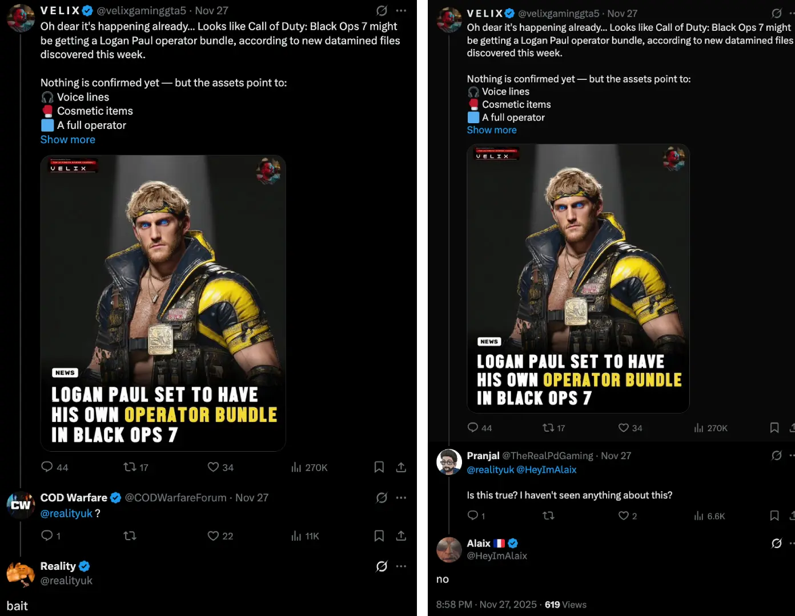The height and width of the screenshot is (616, 795).
Task: Open @realityuk mention in COD Warfare reply
Action: (x=66, y=513)
